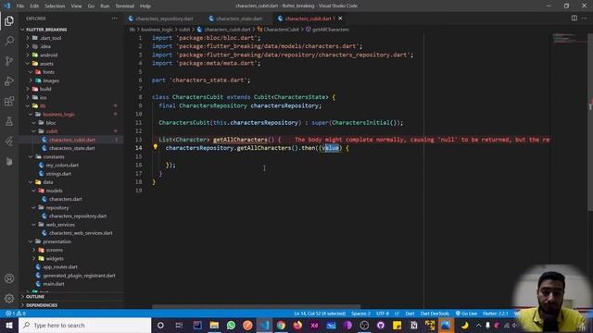This screenshot has width=593, height=333.
Task: Open my_colors.dart file
Action: pos(62,165)
